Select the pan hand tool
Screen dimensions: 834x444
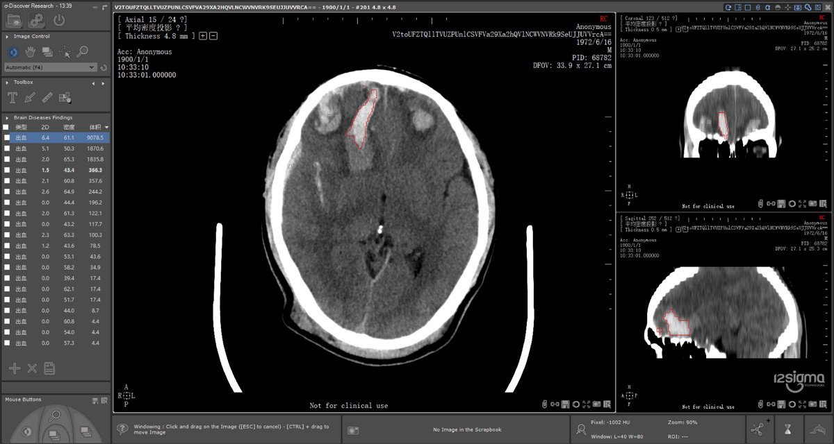pos(31,52)
